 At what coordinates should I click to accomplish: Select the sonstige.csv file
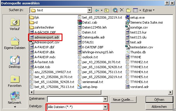click(x=137, y=27)
